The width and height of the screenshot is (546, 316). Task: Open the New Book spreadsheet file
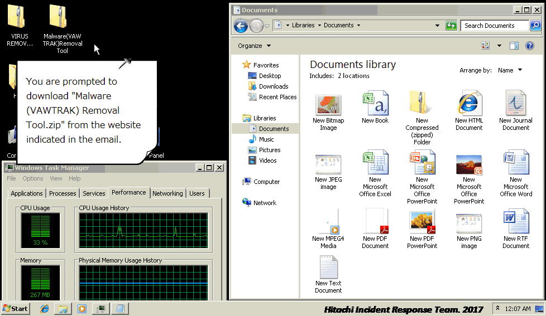coord(375,108)
